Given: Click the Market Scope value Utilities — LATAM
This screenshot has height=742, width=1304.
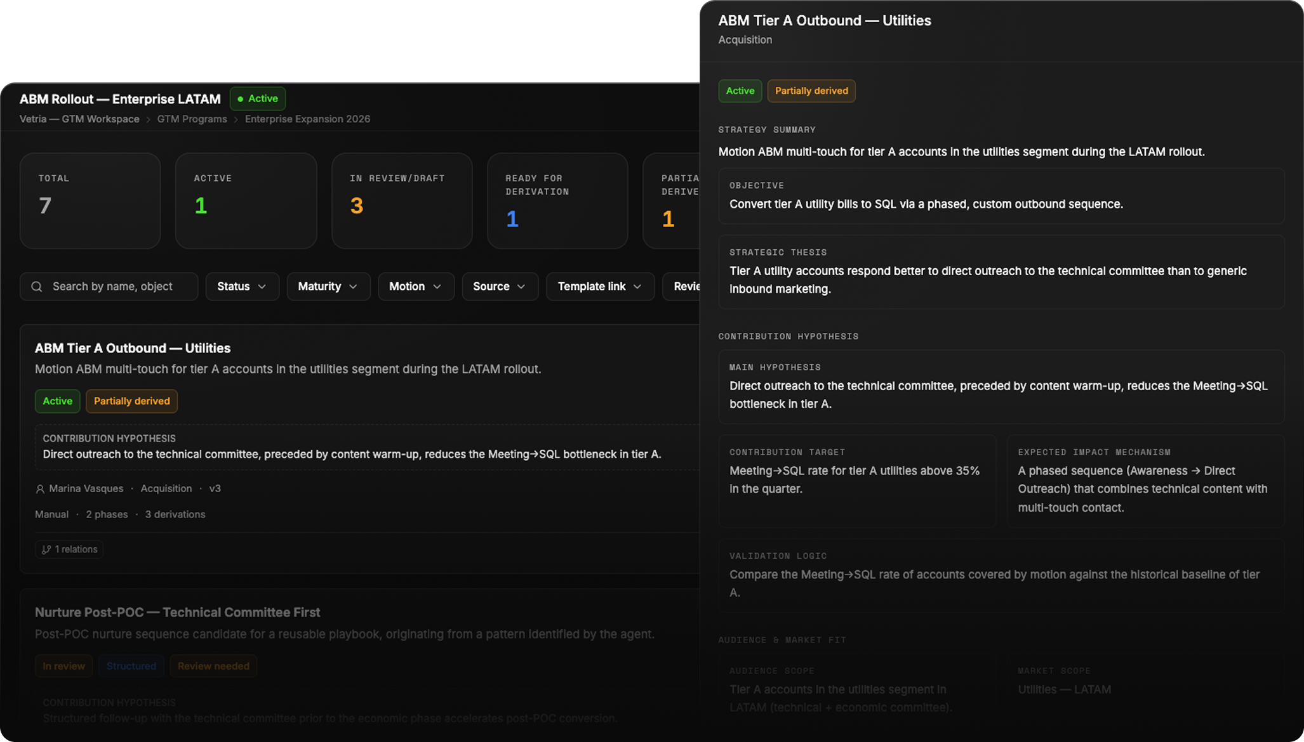Looking at the screenshot, I should (1065, 690).
